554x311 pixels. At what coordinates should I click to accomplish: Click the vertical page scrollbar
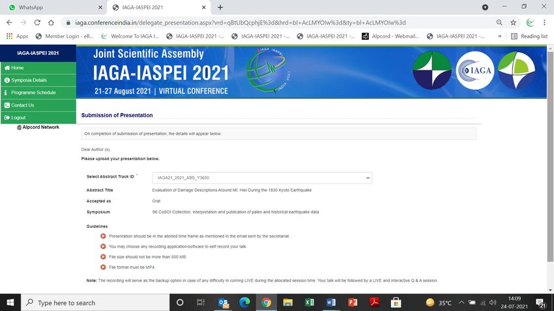tap(550, 157)
